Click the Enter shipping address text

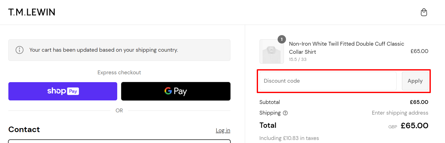coord(400,113)
